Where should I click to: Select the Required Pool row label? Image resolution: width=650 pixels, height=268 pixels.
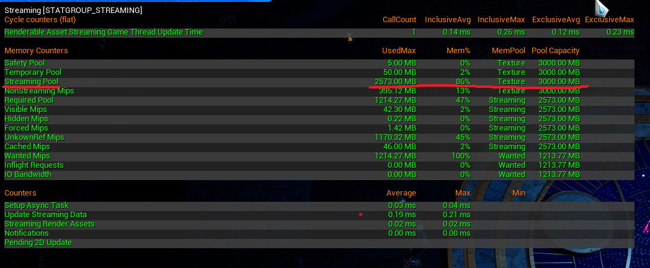[x=29, y=100]
